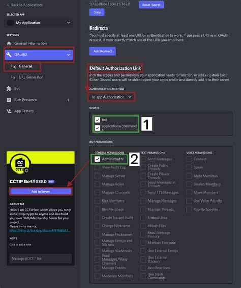Check the View Audit Log checkbox

coord(97,167)
